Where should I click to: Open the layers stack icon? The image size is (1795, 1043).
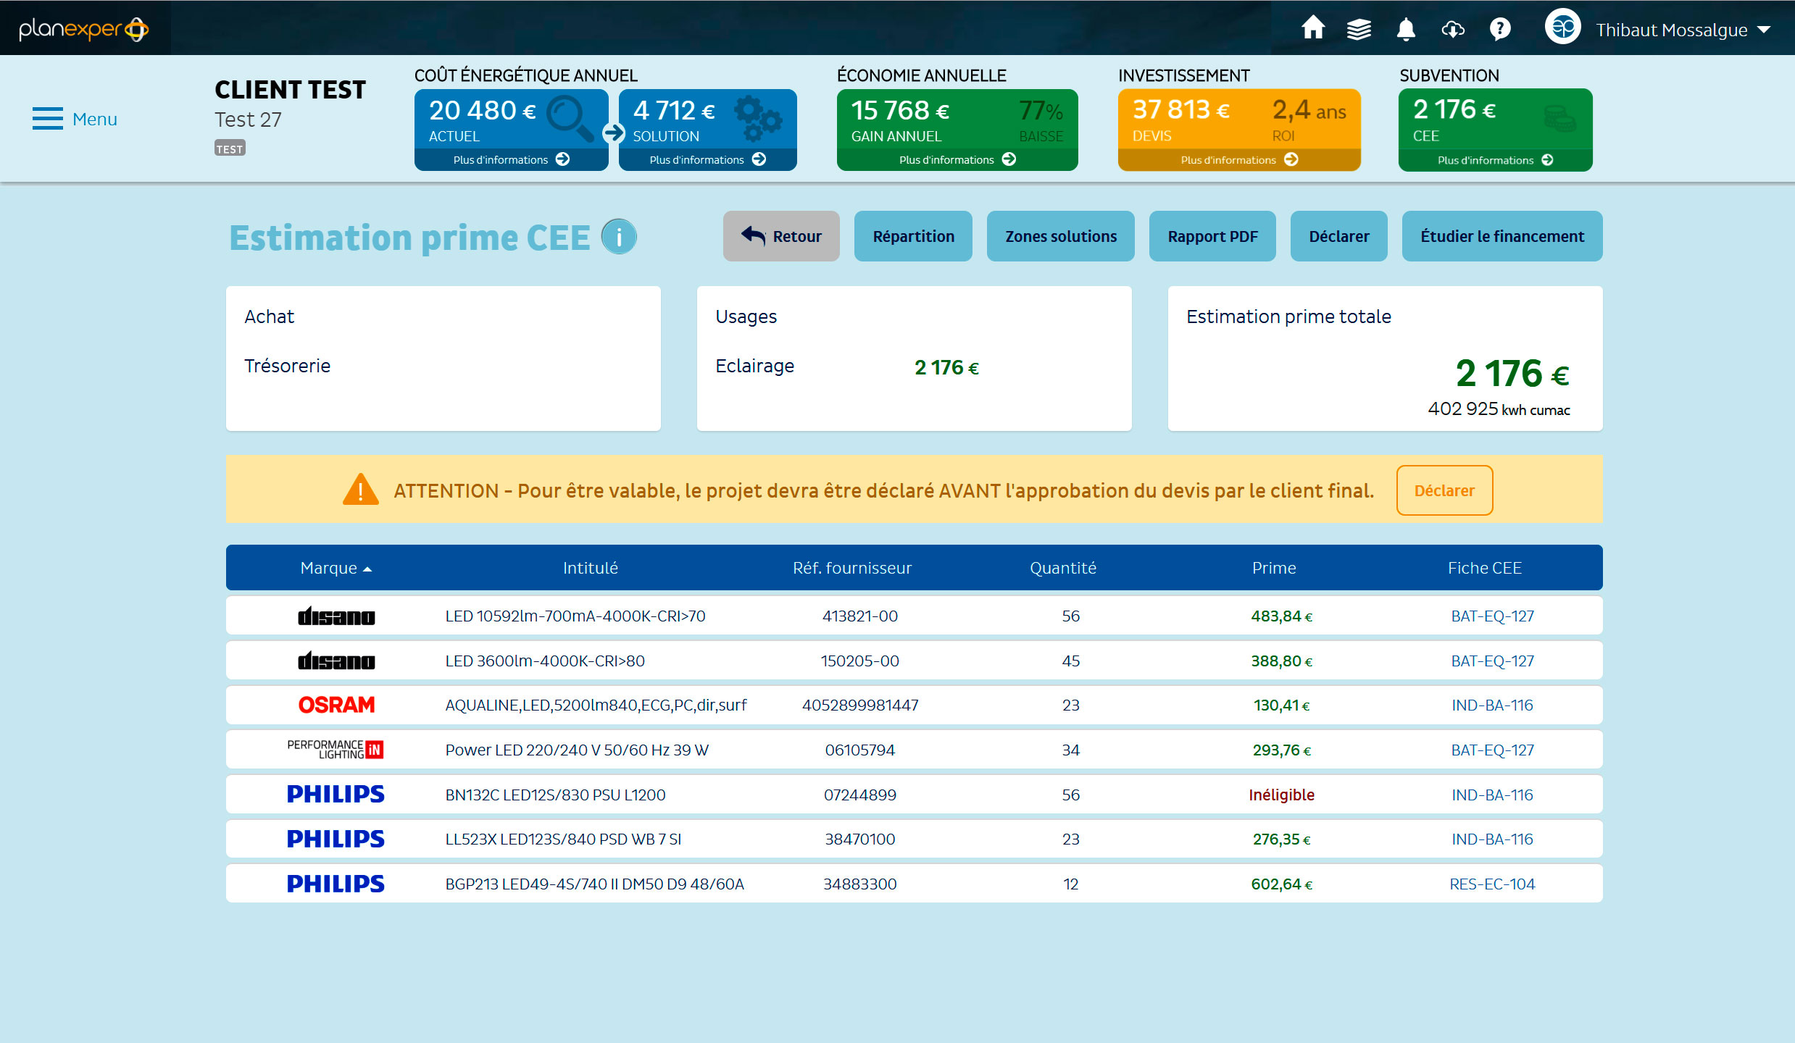1359,30
